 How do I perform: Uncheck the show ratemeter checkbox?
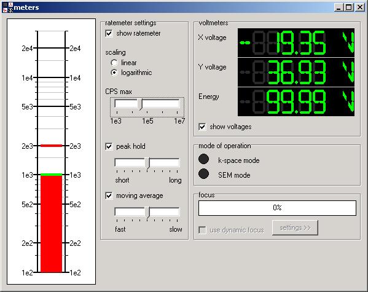pyautogui.click(x=109, y=33)
